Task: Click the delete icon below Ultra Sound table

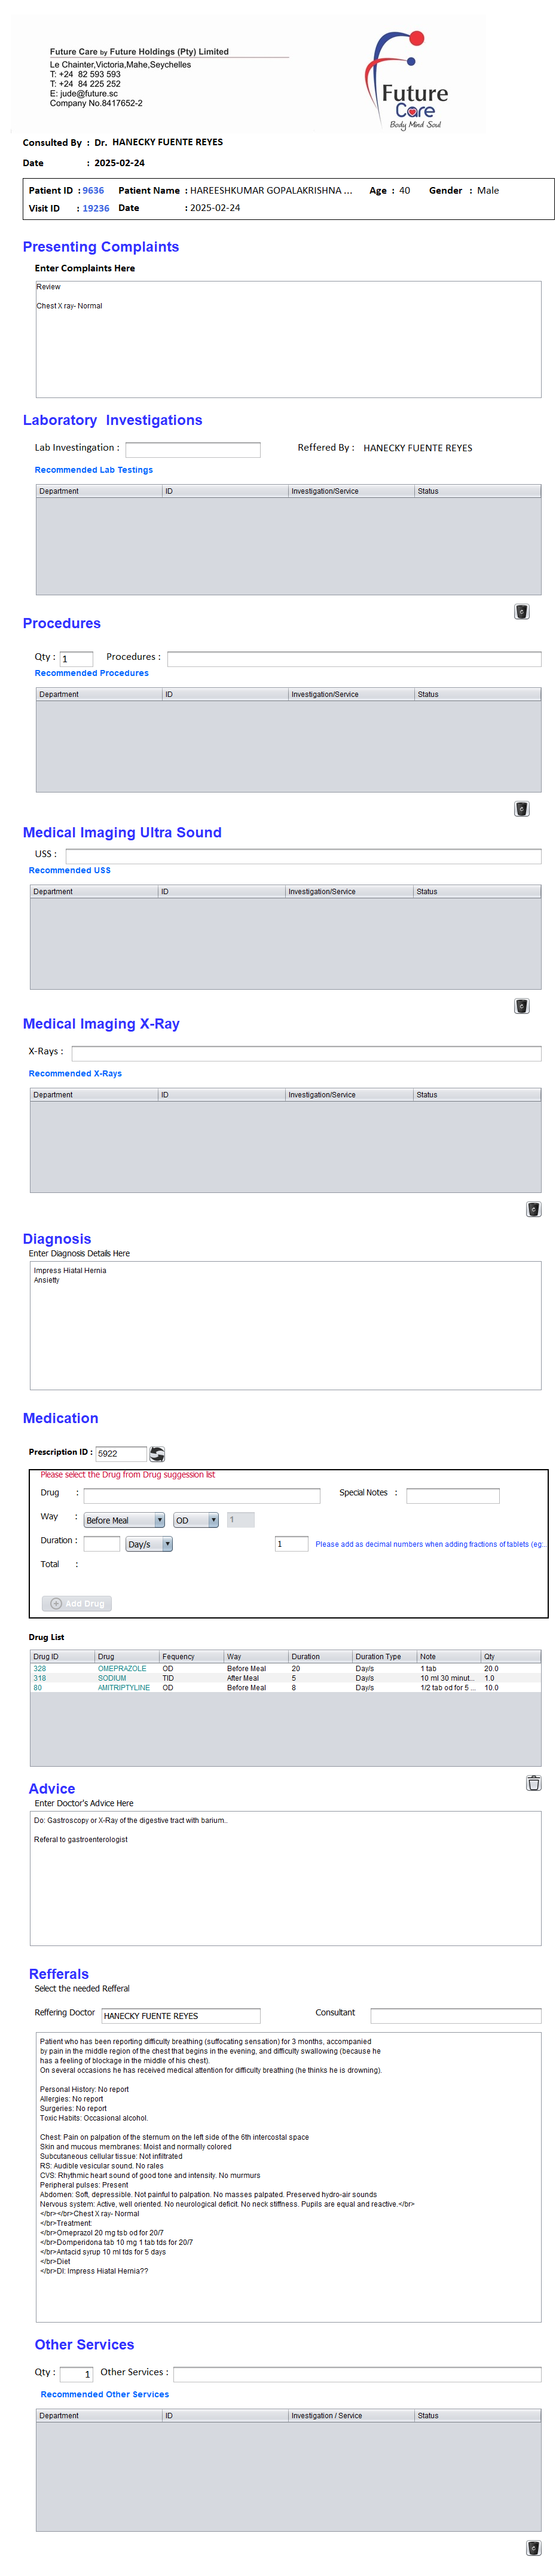Action: point(521,1005)
